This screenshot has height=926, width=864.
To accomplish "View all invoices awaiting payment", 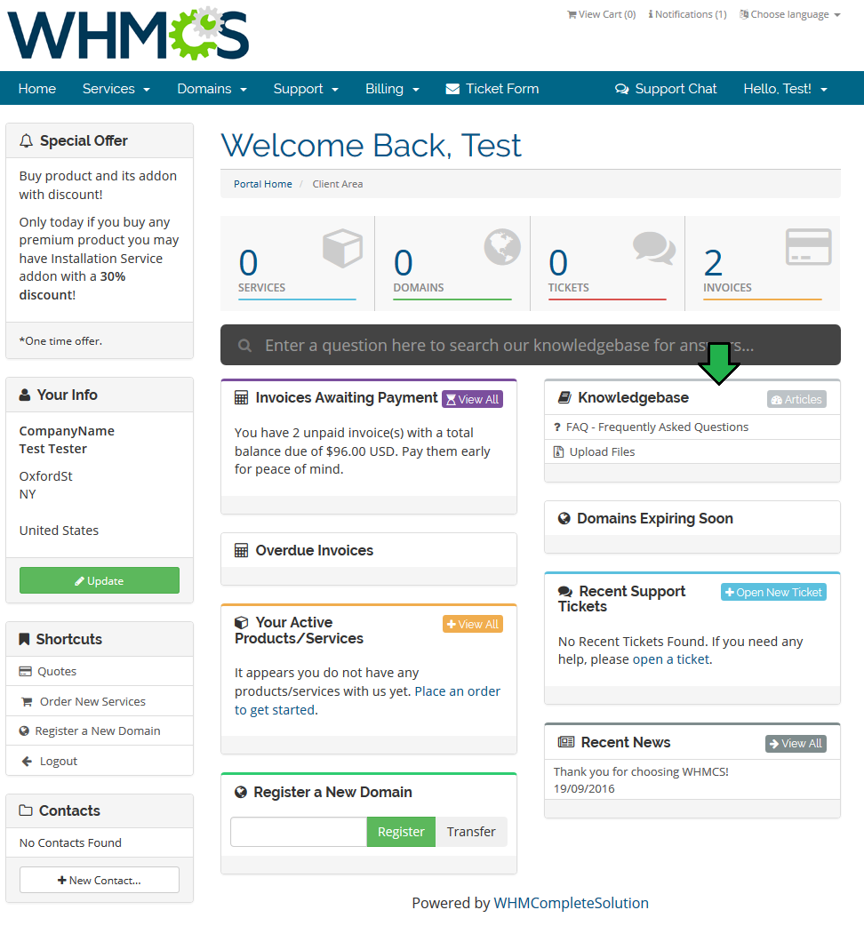I will click(473, 399).
